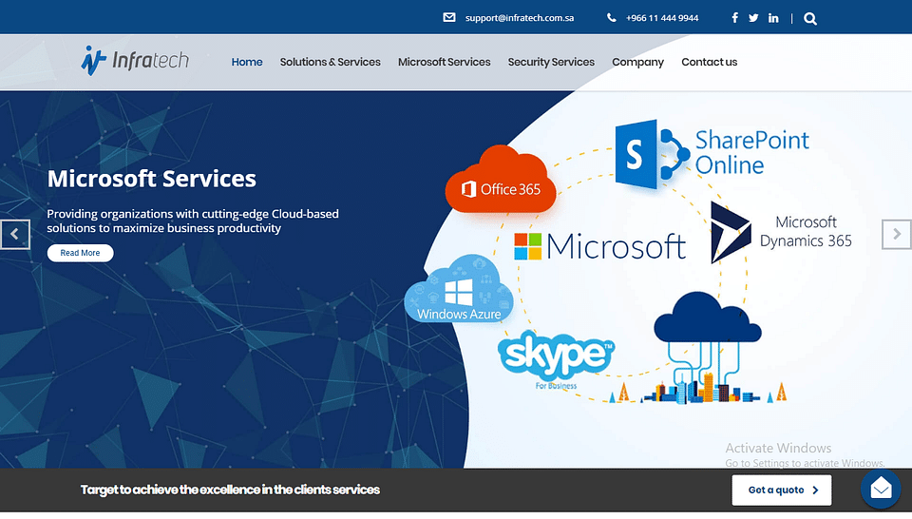Click the Microsoft Services slide heading
912x519 pixels.
pyautogui.click(x=151, y=179)
